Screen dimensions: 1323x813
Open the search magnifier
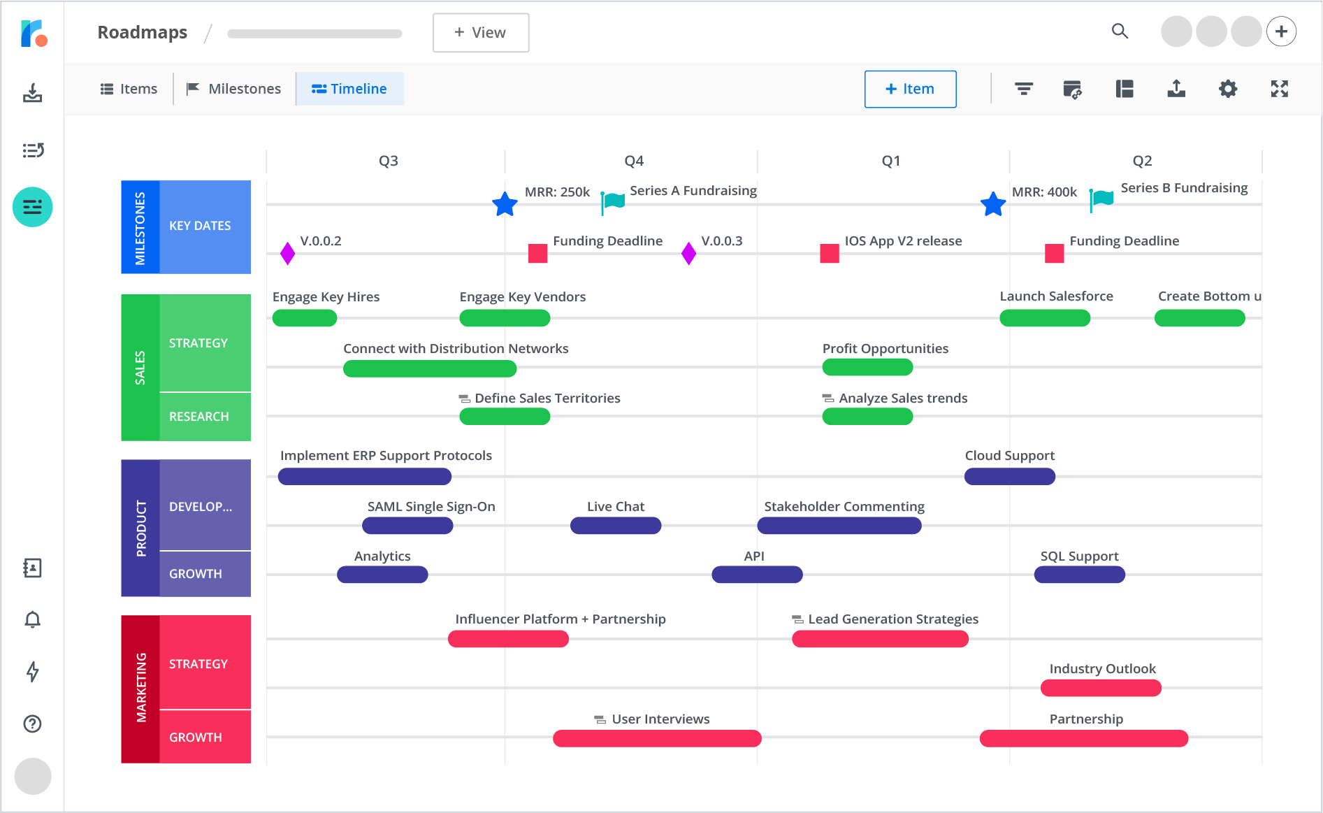tap(1120, 31)
